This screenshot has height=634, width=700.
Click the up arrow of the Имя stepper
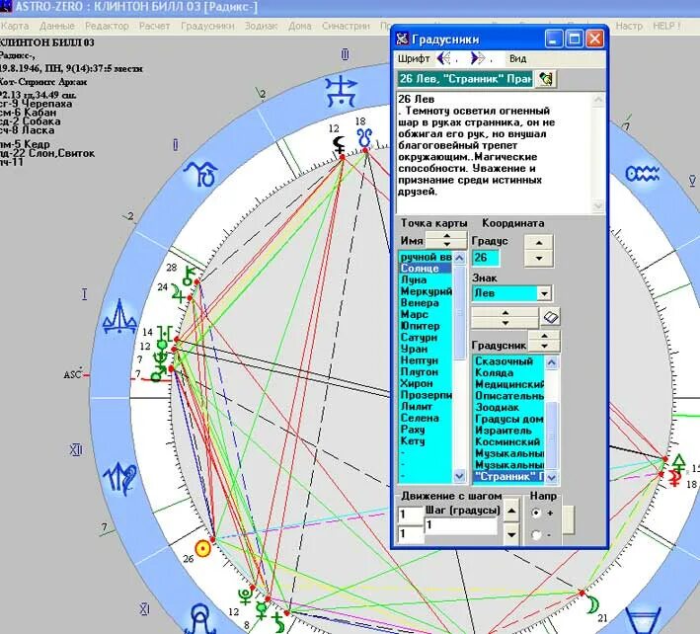[446, 235]
